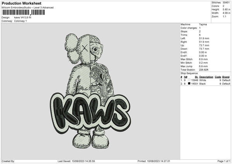The height and width of the screenshot is (164, 232).
Task: Click the 'Created By:' footer label
Action: pos(8,161)
